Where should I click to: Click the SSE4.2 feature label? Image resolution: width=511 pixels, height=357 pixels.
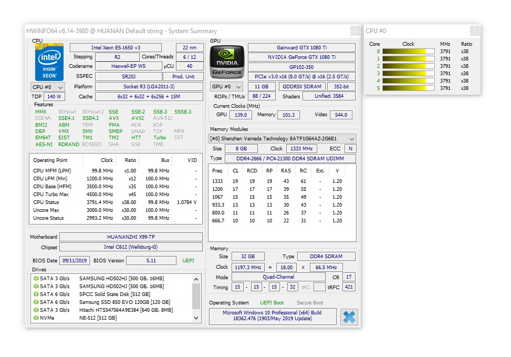(x=90, y=118)
